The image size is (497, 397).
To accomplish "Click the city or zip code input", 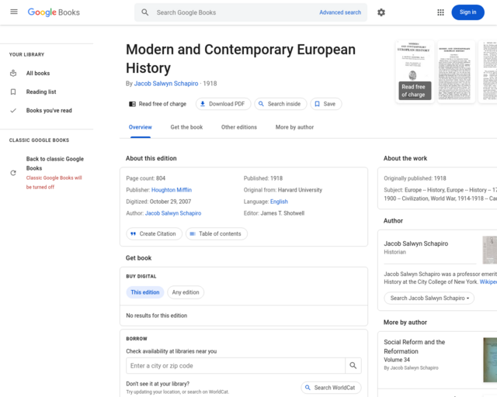I will point(235,366).
